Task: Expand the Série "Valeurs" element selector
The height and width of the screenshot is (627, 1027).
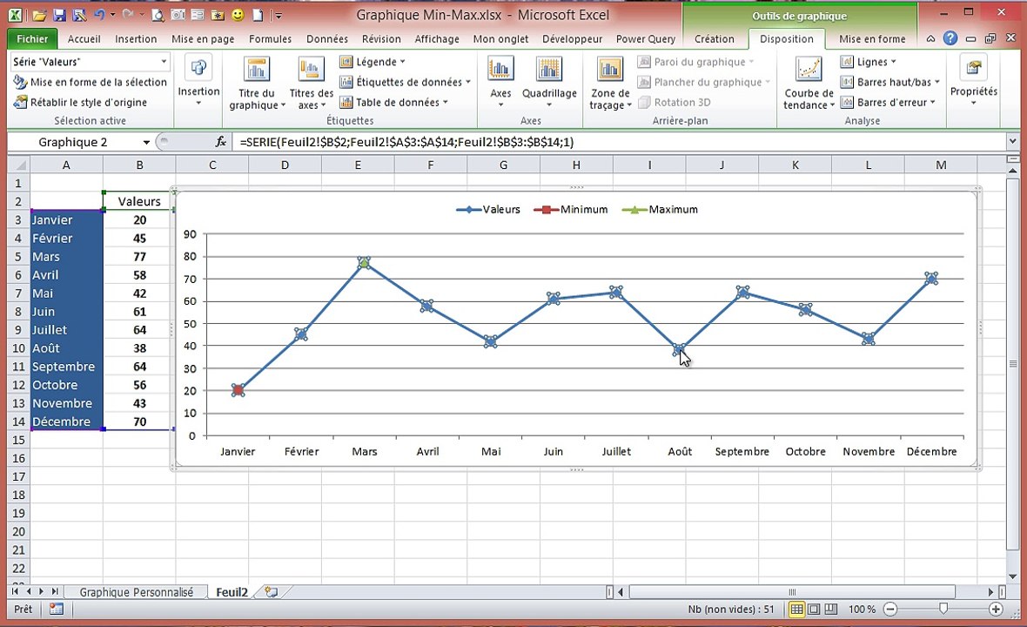Action: (164, 62)
